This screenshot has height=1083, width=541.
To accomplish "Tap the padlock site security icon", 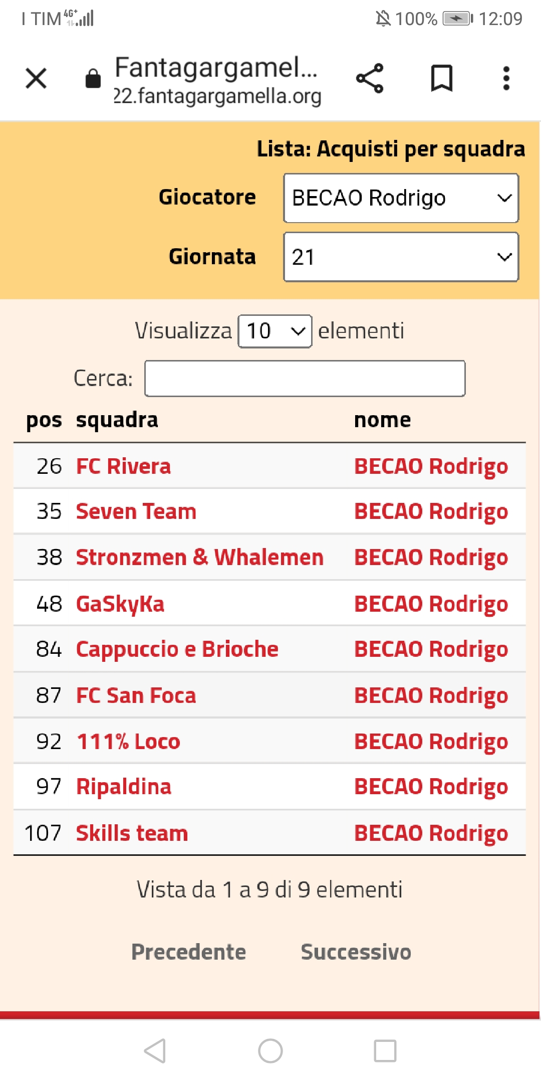I will point(93,79).
